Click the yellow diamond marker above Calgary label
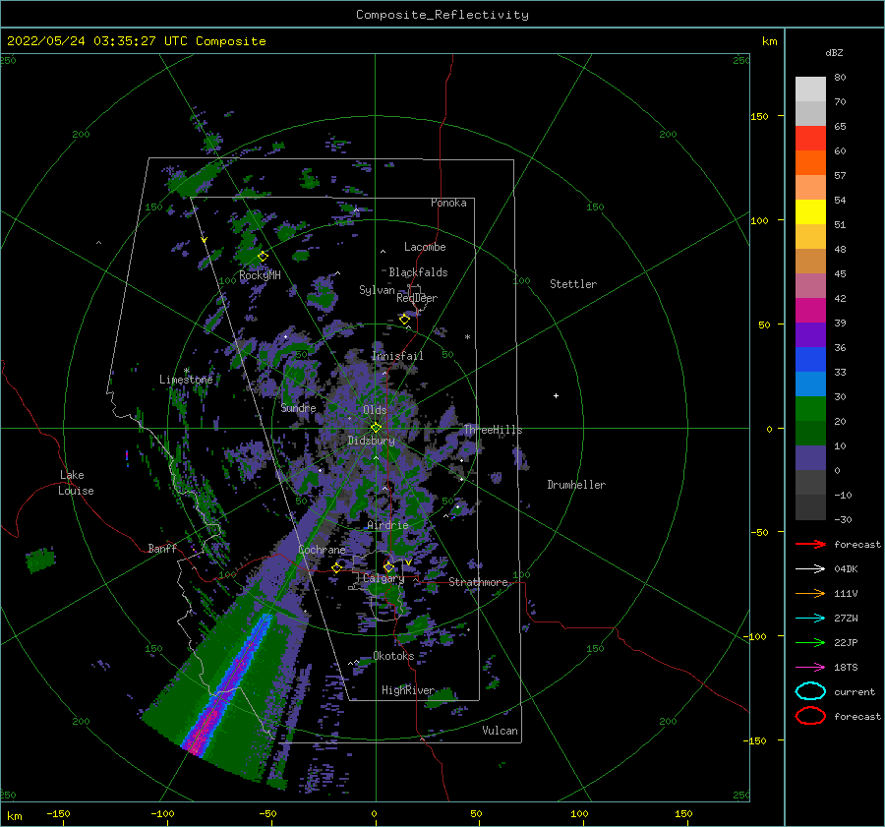 pyautogui.click(x=388, y=566)
